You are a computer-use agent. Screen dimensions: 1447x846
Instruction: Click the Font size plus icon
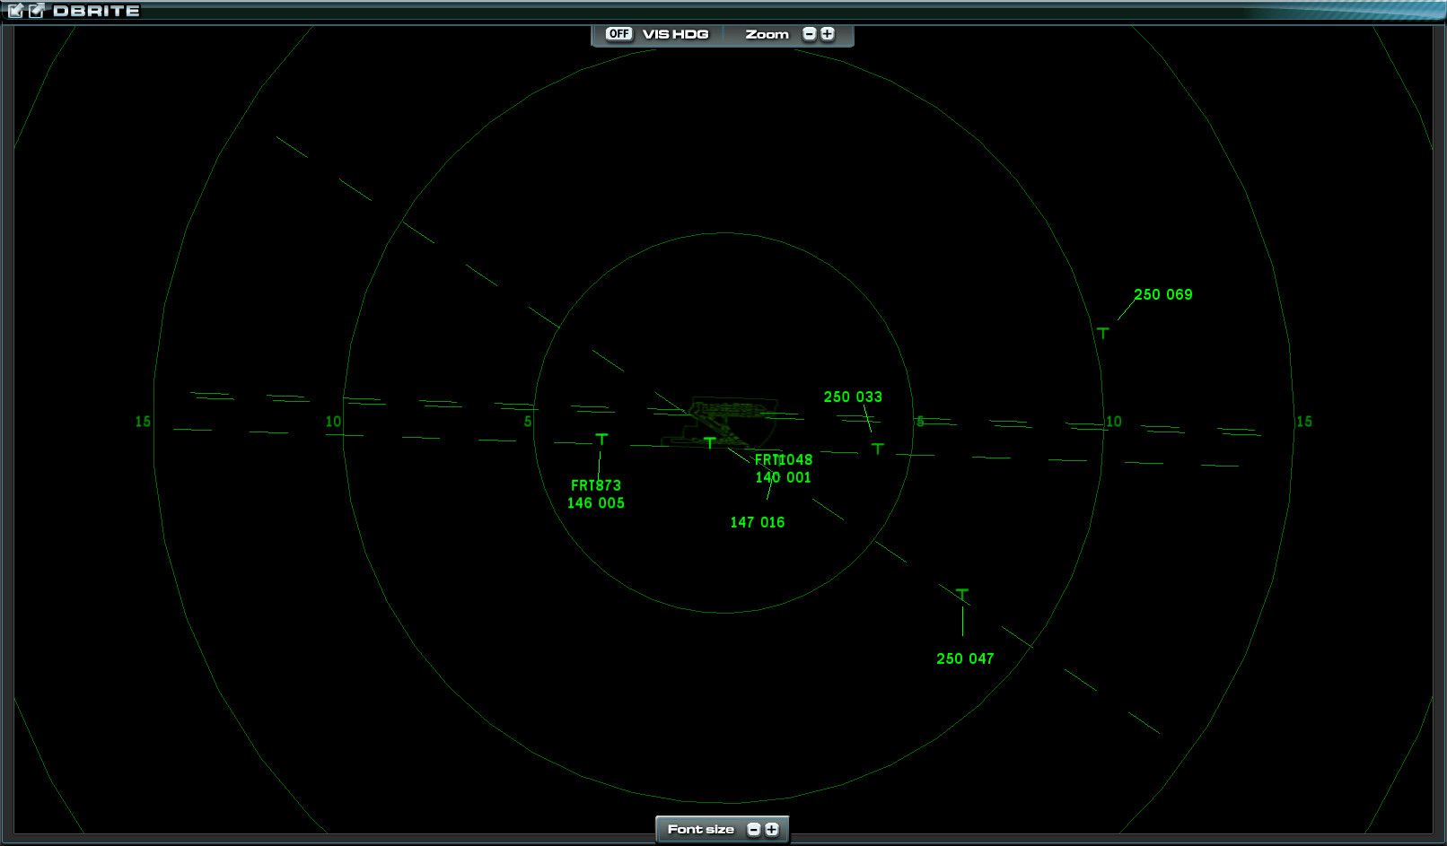pos(772,829)
